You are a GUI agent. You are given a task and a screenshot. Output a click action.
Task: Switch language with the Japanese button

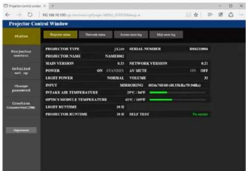pyautogui.click(x=21, y=130)
